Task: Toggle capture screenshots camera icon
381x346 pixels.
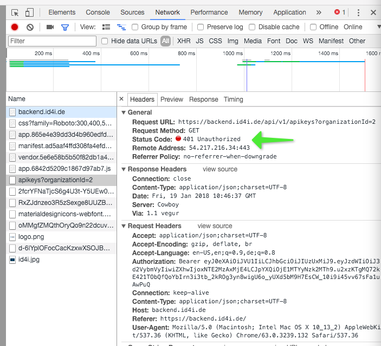Action: (50, 27)
